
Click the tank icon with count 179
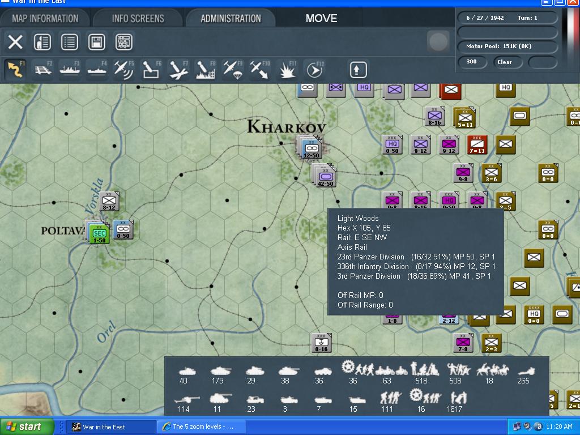pyautogui.click(x=221, y=370)
